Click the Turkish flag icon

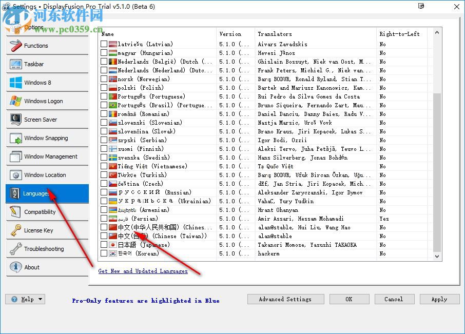tap(113, 175)
